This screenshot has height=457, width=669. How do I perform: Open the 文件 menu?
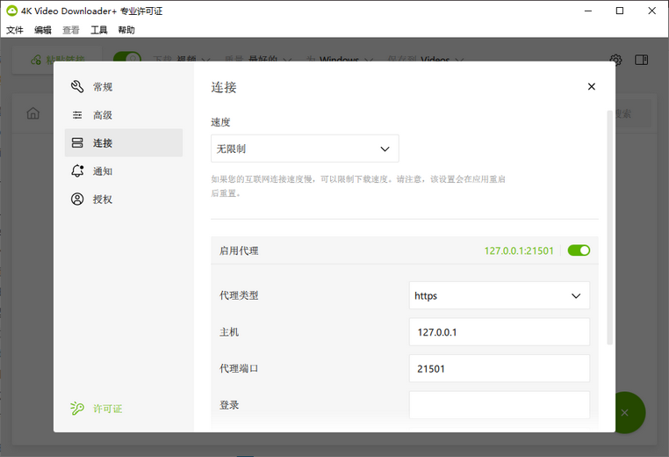[15, 30]
